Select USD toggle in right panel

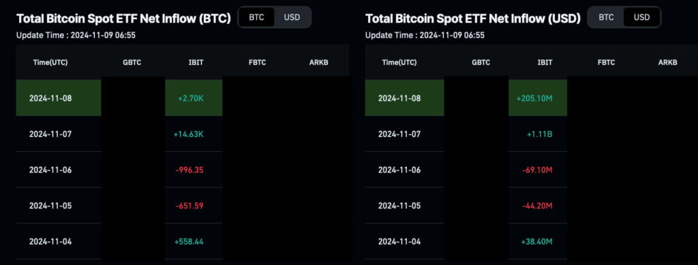(x=641, y=17)
